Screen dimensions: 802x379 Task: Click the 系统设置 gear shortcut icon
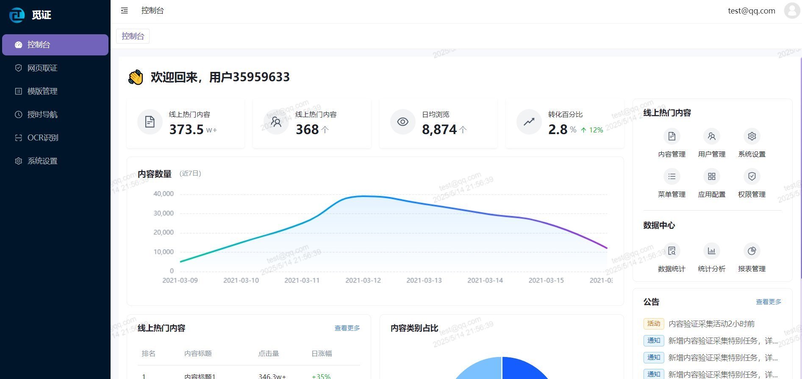coord(752,137)
